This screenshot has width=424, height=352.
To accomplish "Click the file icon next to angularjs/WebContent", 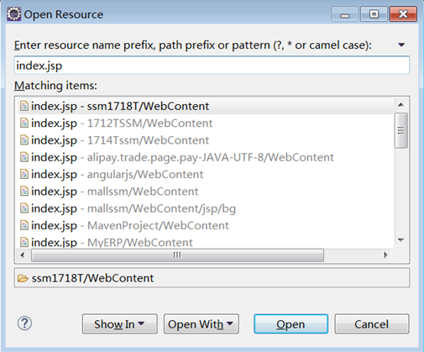I will (x=24, y=174).
